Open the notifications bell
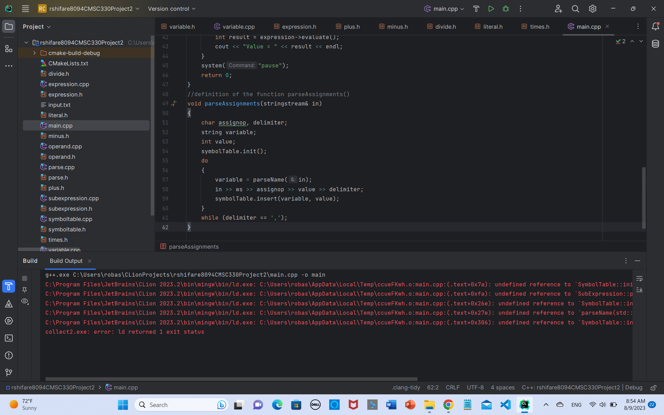The width and height of the screenshot is (664, 415). (x=656, y=26)
